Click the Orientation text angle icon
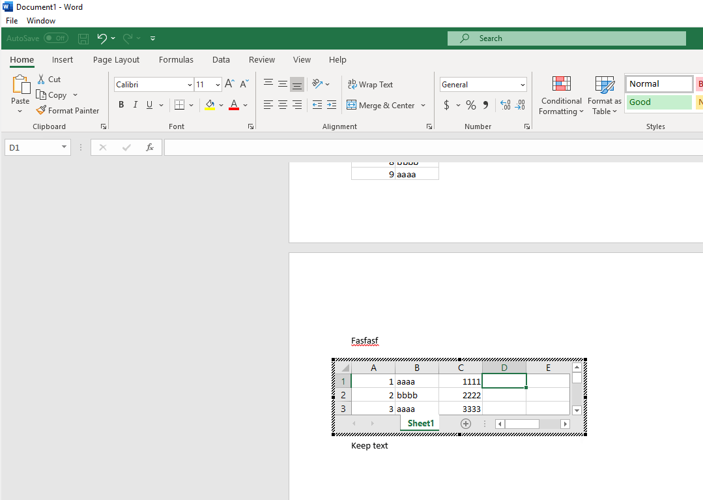This screenshot has width=703, height=500. 317,83
